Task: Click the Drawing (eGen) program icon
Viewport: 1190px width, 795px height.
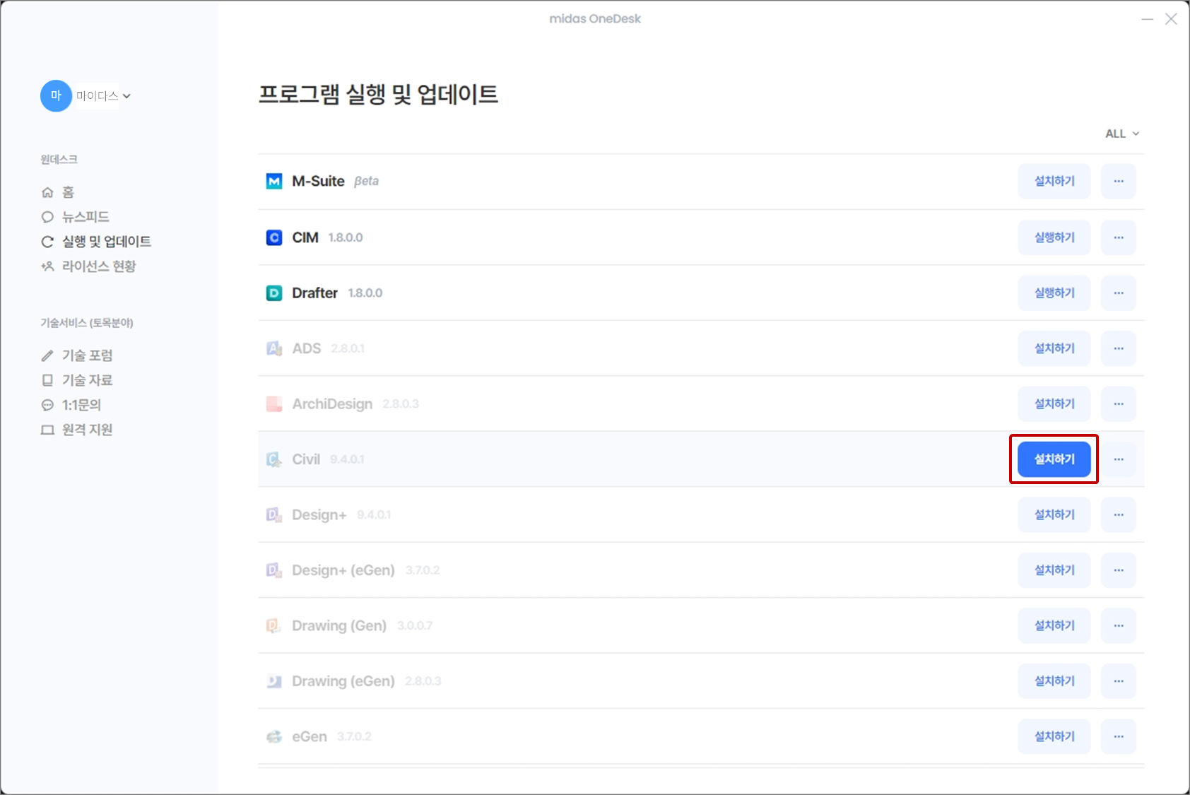Action: coord(274,681)
